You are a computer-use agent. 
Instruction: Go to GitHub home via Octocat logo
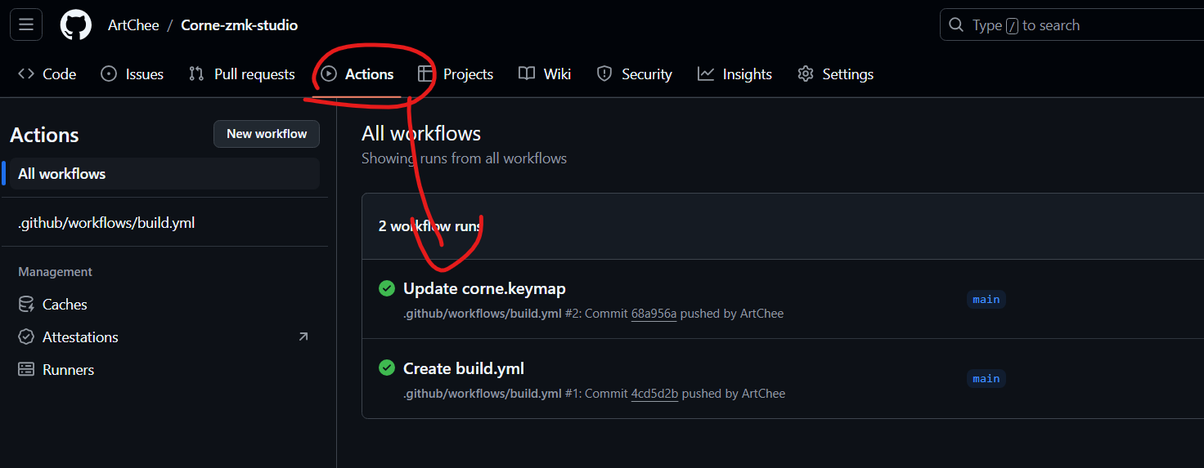[76, 25]
